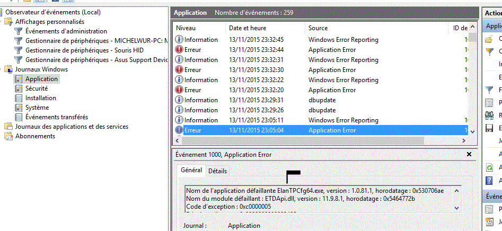Select the Souris HID custom view
This screenshot has width=502, height=231.
pyautogui.click(x=84, y=50)
